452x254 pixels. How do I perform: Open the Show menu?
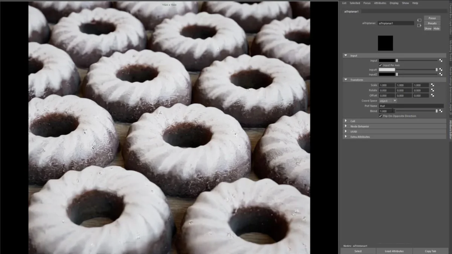405,3
